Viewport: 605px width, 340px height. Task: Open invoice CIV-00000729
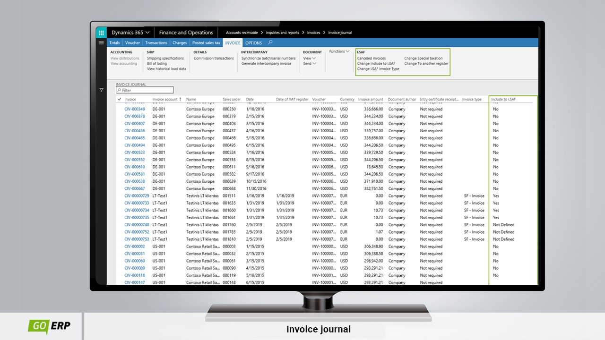click(137, 195)
